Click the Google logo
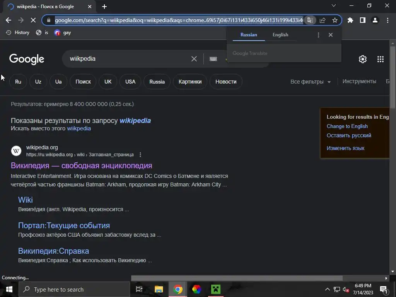This screenshot has width=396, height=297. [x=27, y=59]
